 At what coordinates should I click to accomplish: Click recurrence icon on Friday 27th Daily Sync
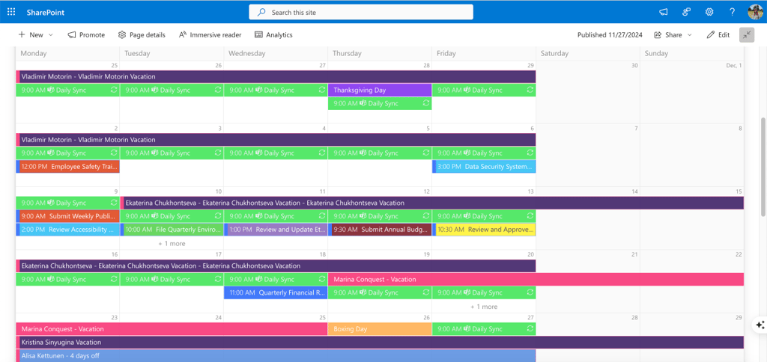(x=530, y=329)
